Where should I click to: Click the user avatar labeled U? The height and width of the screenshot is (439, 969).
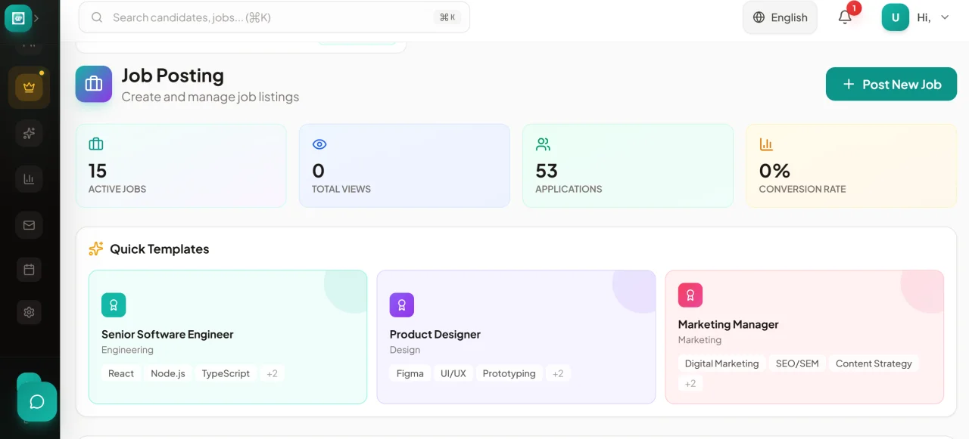[895, 17]
